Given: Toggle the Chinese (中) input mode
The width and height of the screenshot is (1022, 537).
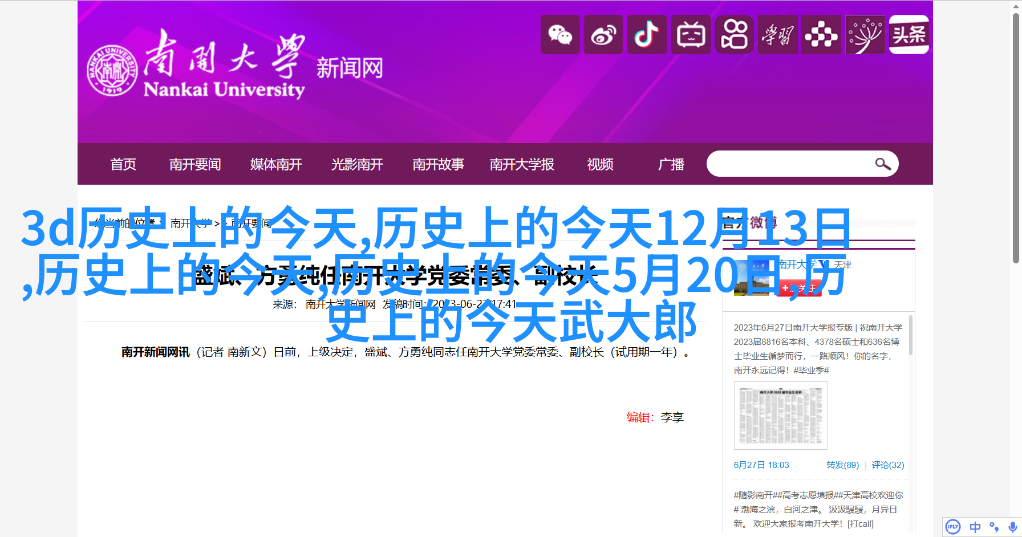Looking at the screenshot, I should [x=975, y=527].
